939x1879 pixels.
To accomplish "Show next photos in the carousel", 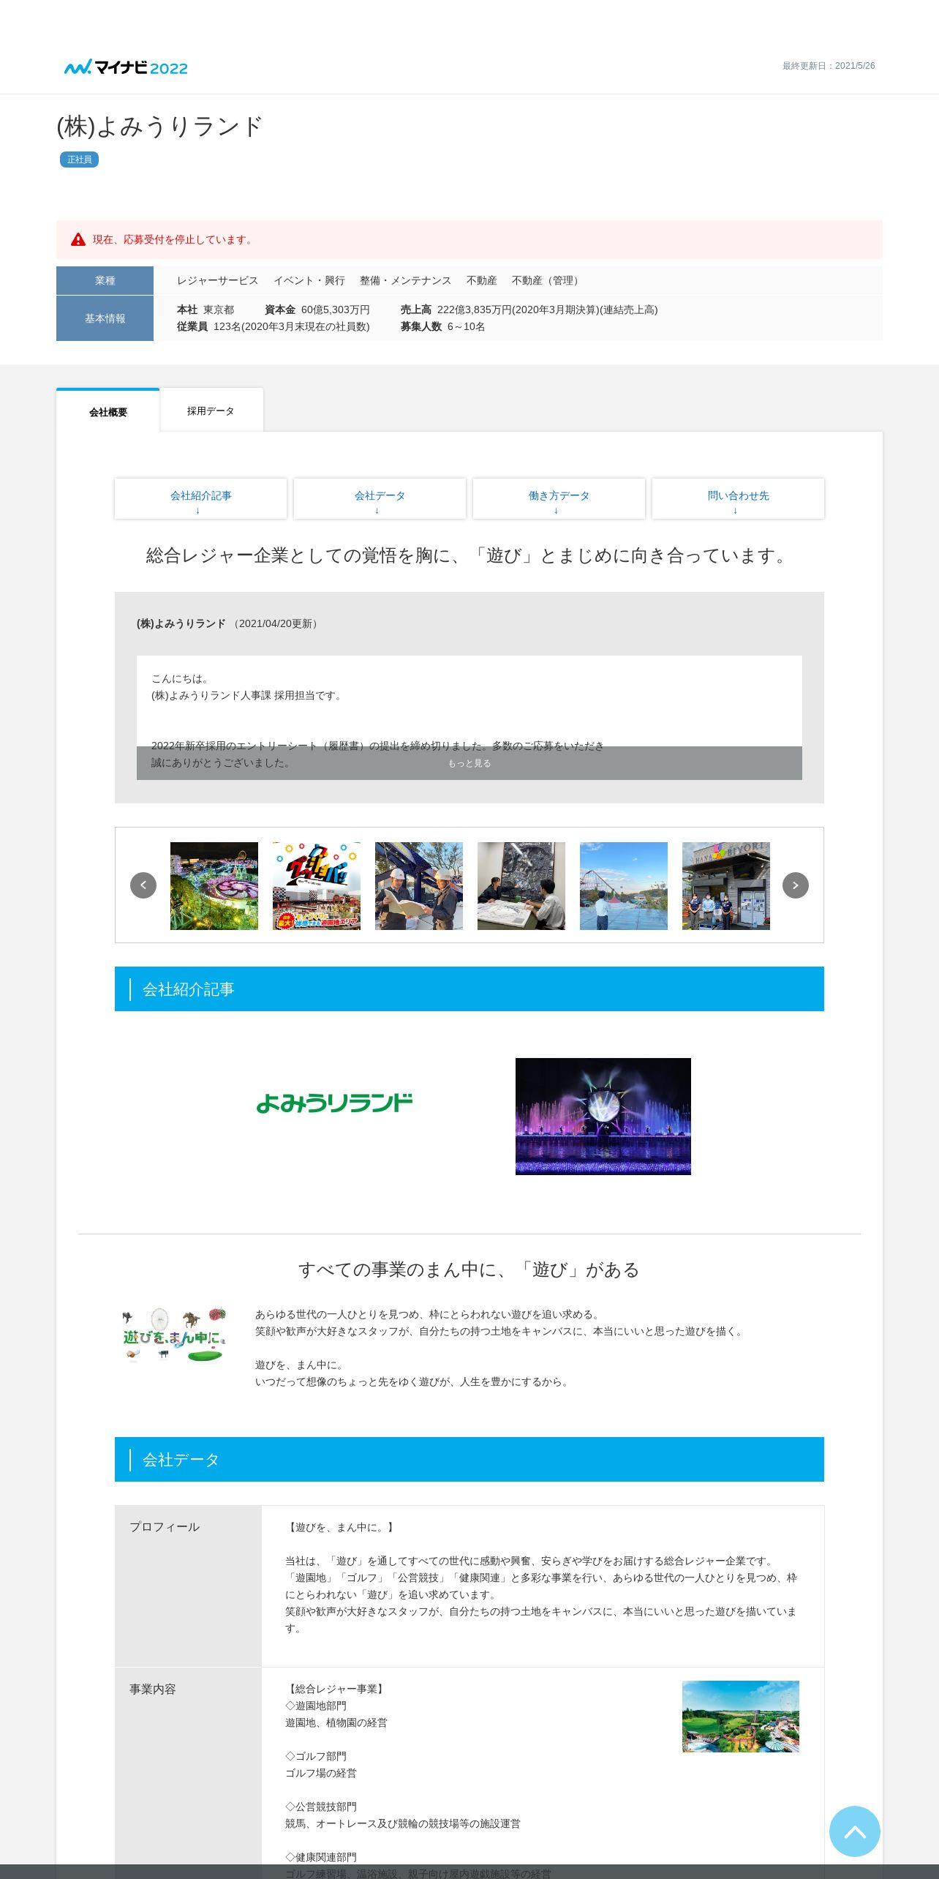I will (796, 885).
